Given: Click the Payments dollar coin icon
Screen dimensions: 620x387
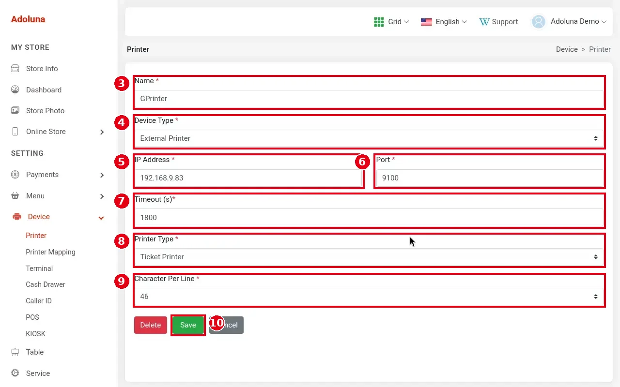Looking at the screenshot, I should click(x=15, y=174).
